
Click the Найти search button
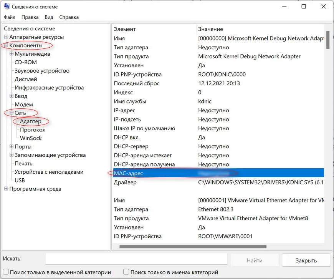[255, 260]
